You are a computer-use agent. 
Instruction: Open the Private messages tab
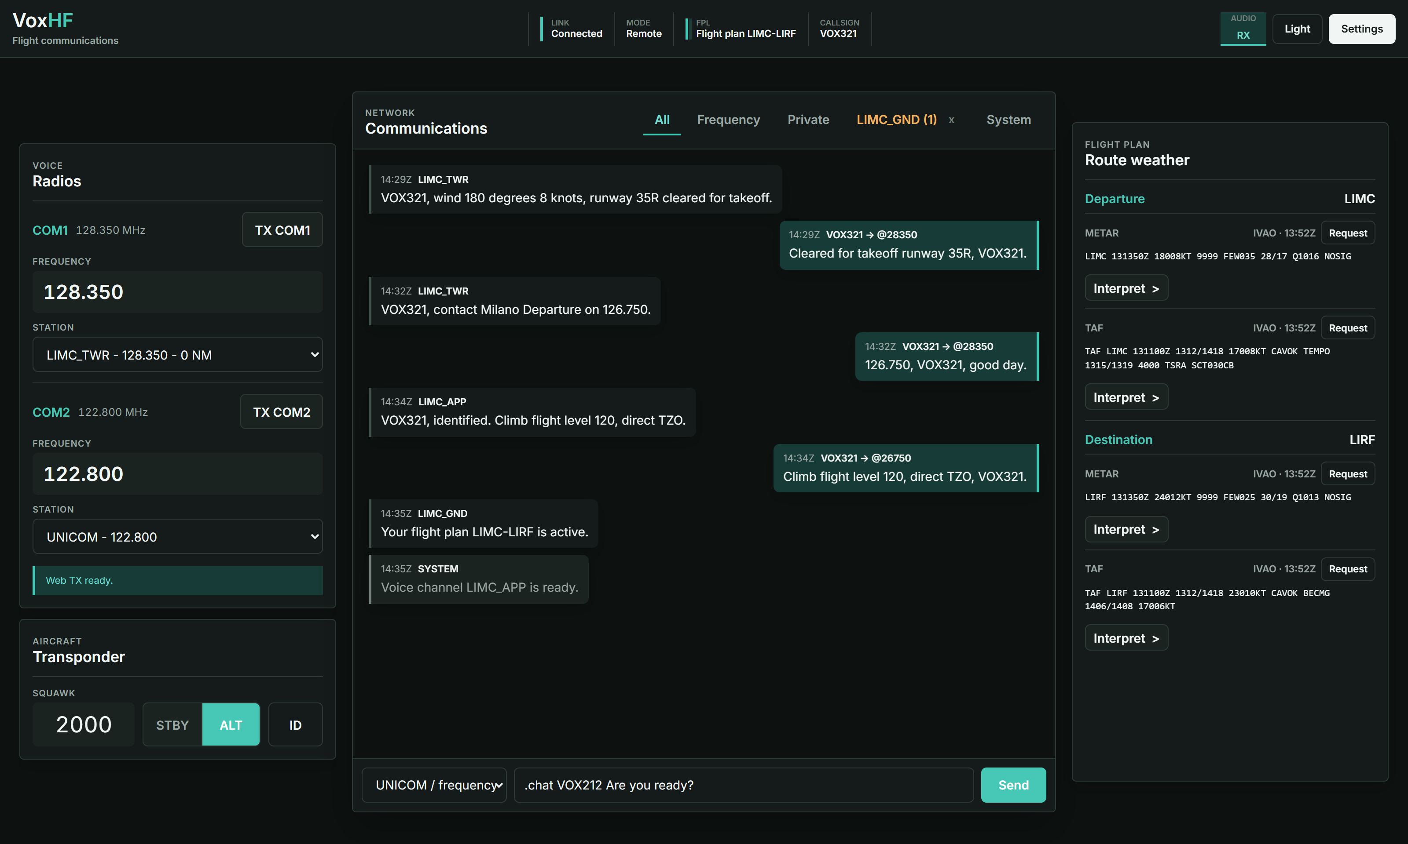point(808,120)
